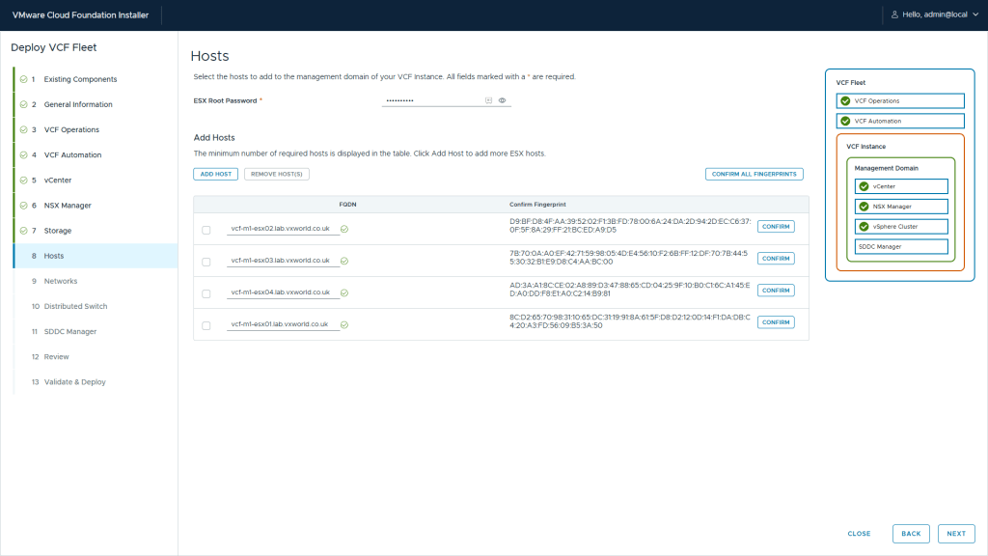Image resolution: width=988 pixels, height=556 pixels.
Task: Go to step 9 Networks in wizard
Action: click(x=60, y=281)
